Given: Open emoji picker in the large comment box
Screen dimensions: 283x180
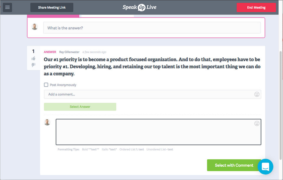Looking at the screenshot, I should (x=257, y=124).
